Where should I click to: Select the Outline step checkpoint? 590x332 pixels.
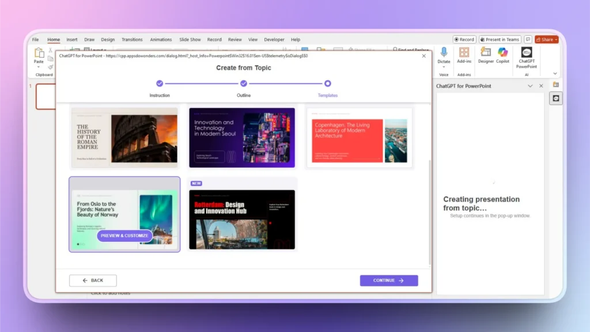tap(243, 83)
